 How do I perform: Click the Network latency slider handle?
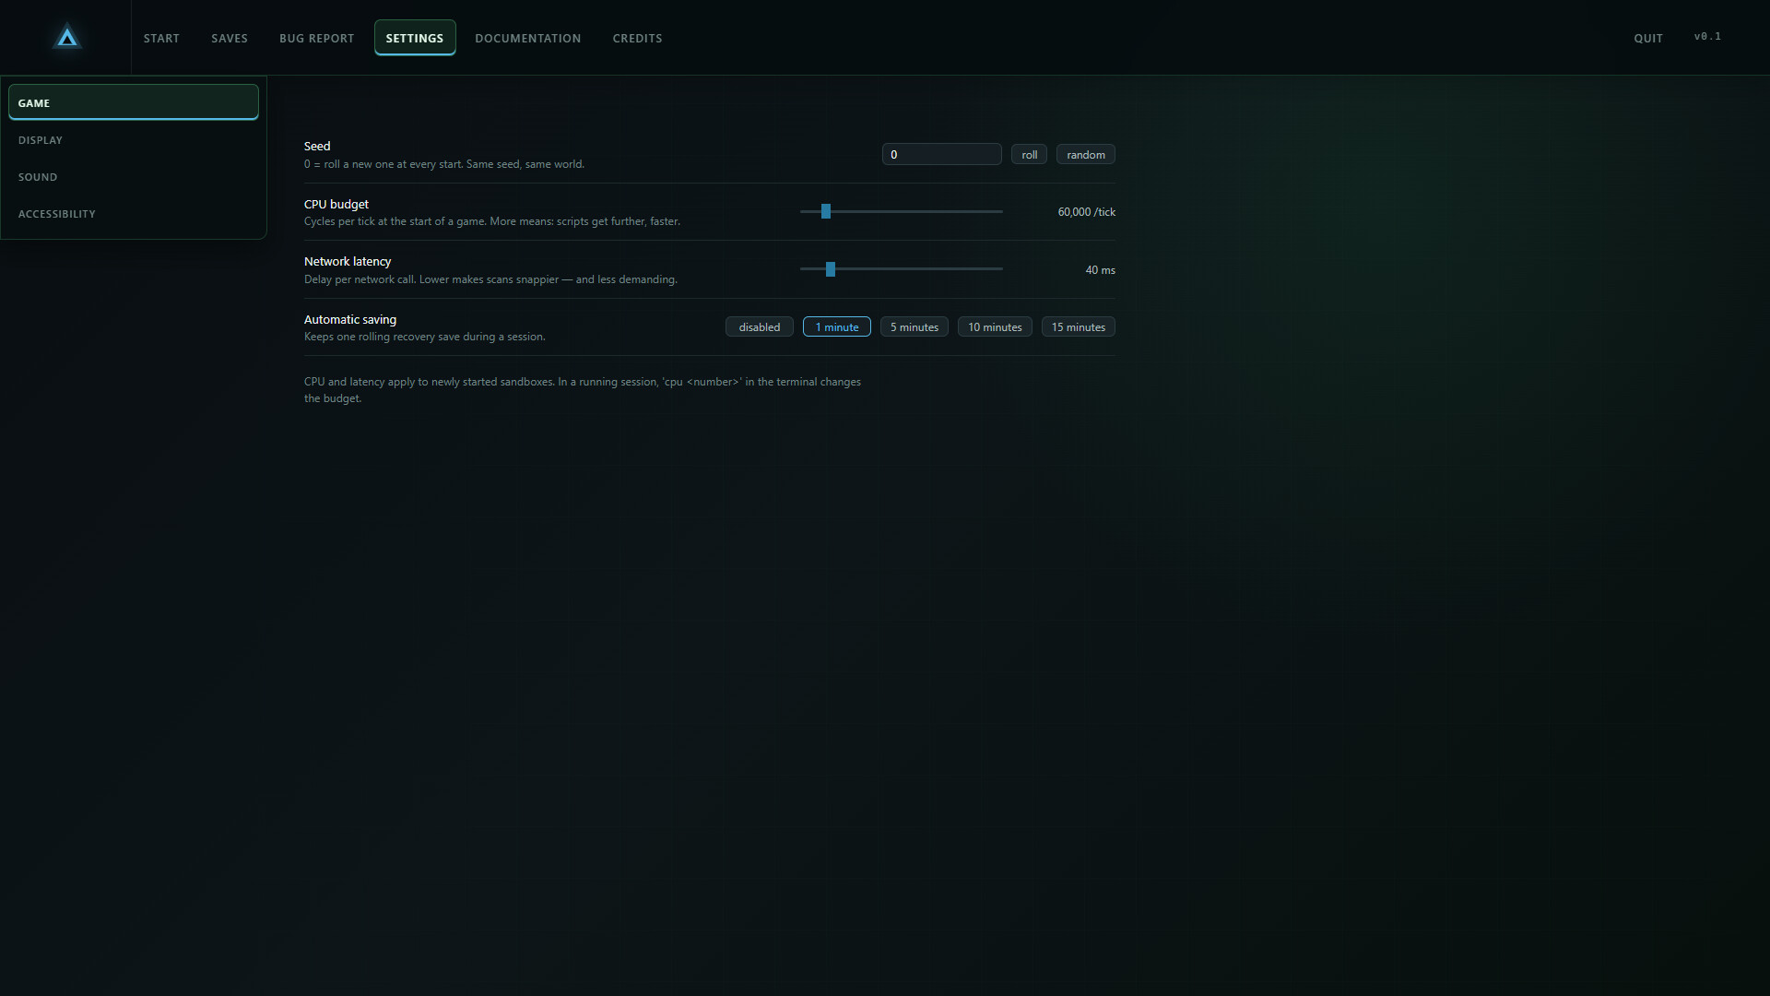pyautogui.click(x=831, y=269)
